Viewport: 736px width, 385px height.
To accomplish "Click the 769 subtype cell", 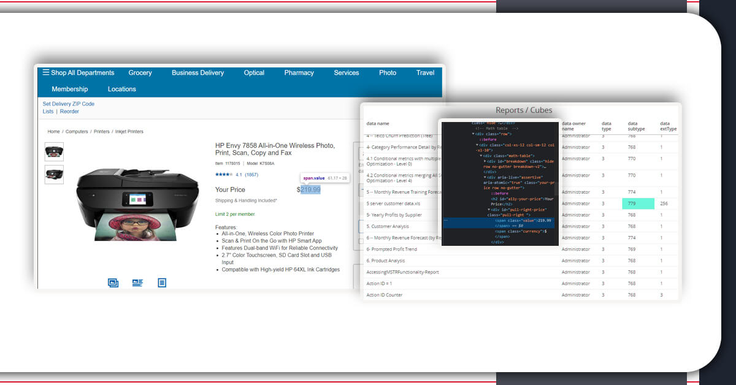I will click(x=632, y=249).
